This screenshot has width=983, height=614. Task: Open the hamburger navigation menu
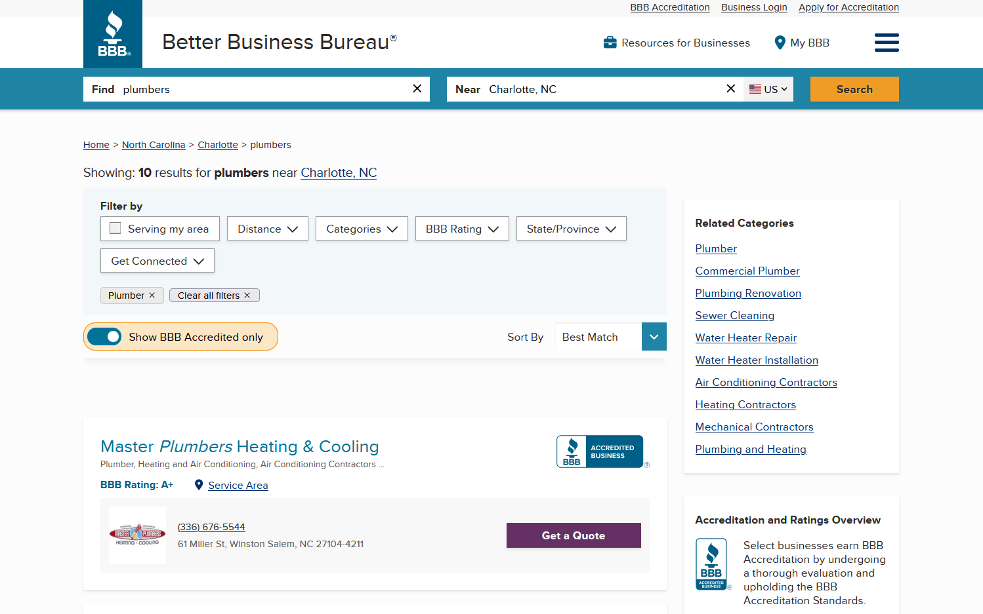tap(887, 42)
